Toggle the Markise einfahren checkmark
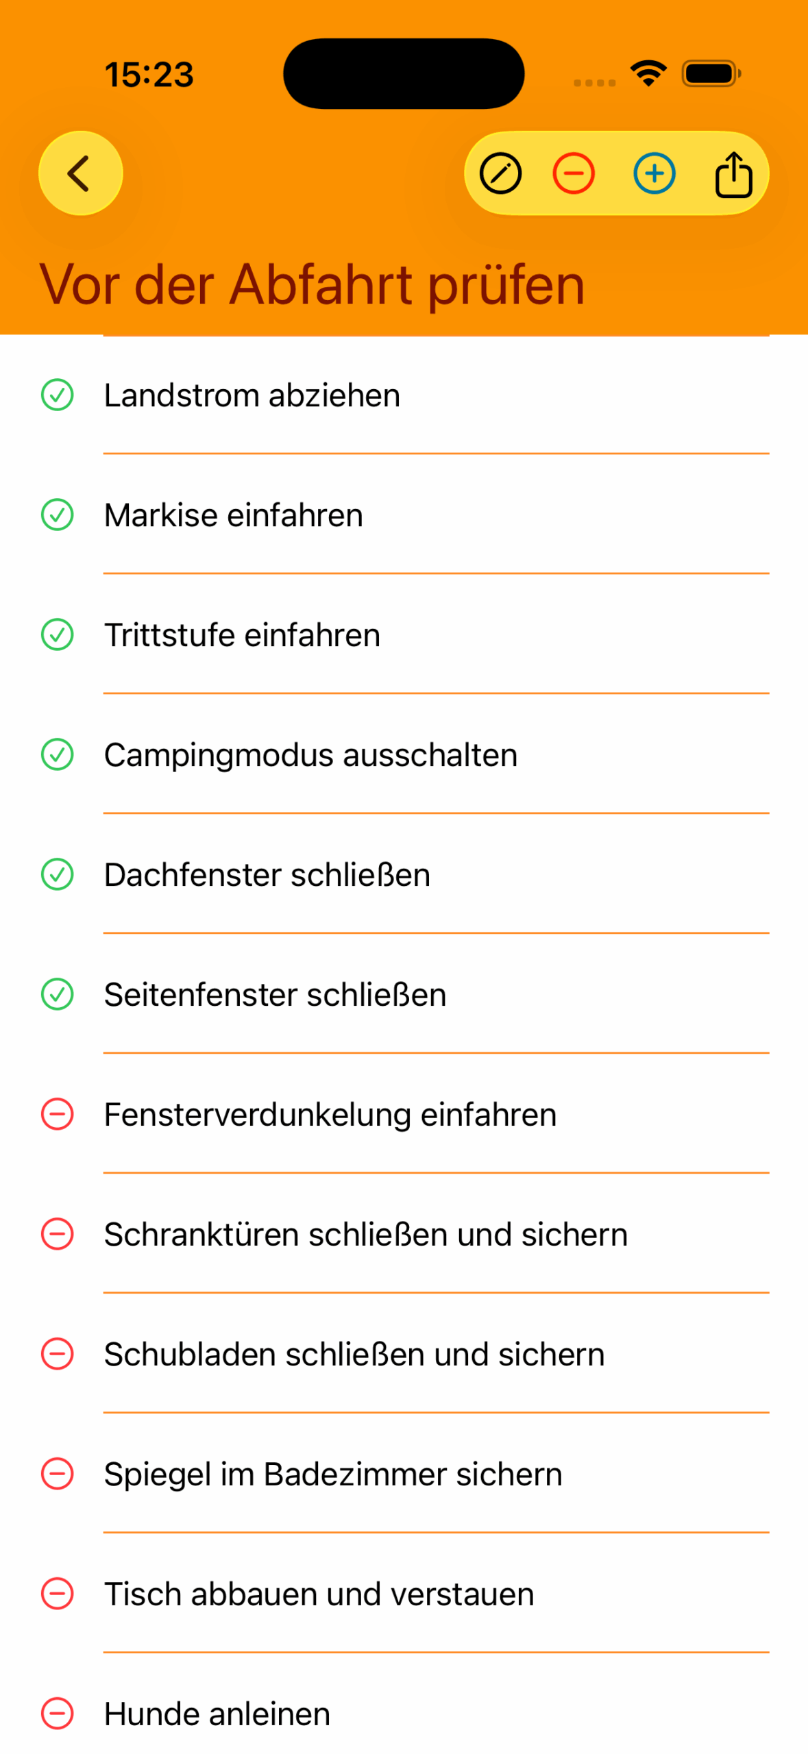The image size is (808, 1754). (x=58, y=515)
